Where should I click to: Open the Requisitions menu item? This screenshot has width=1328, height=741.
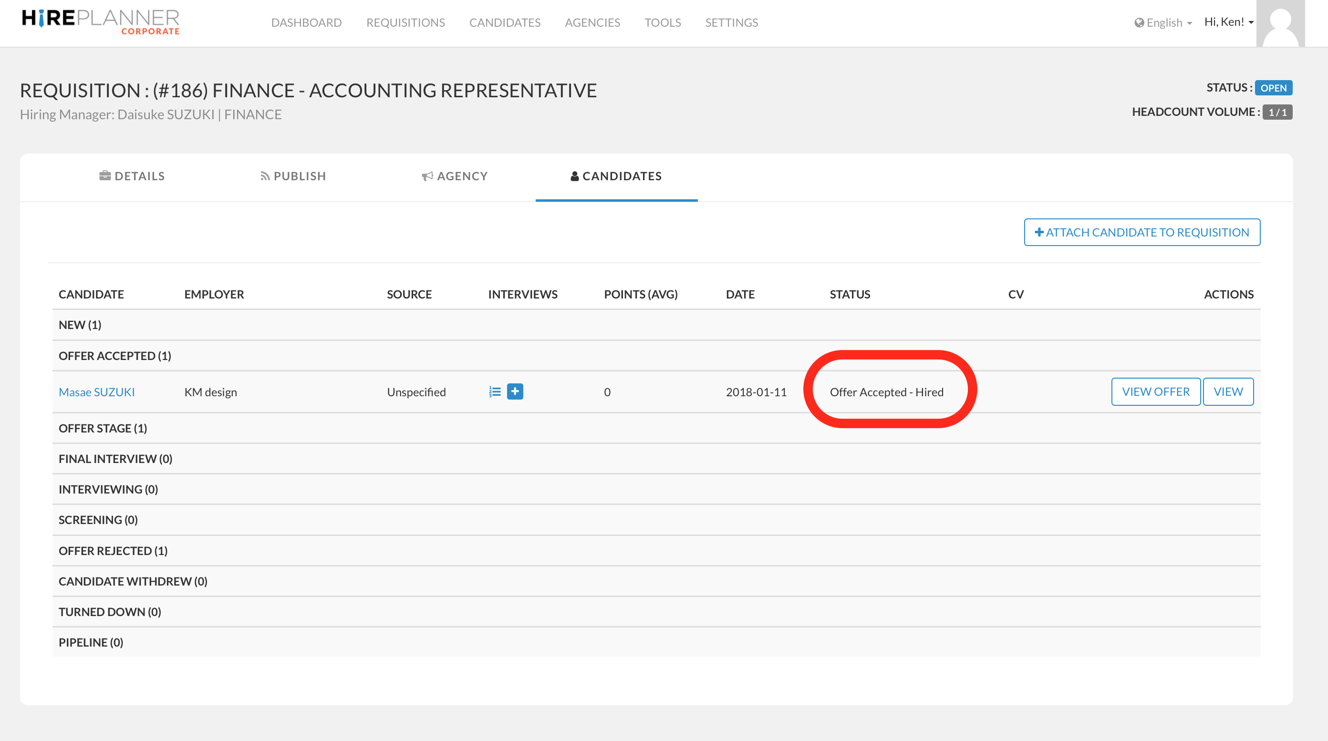point(405,23)
